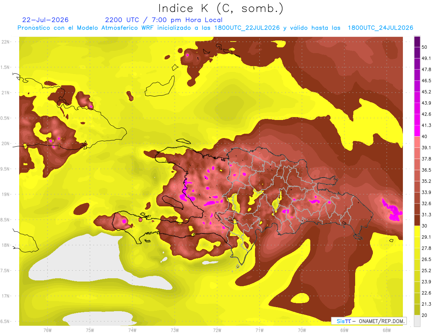Click the '74W' longitude label
434x335 pixels.
132,330
